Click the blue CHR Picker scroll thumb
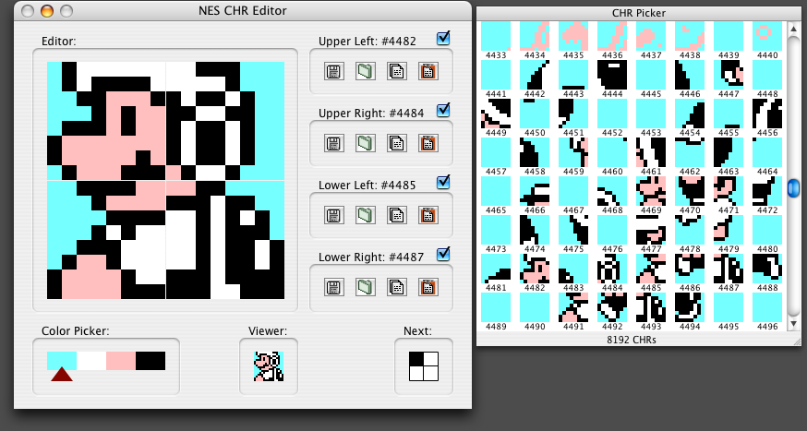807x431 pixels. point(793,187)
